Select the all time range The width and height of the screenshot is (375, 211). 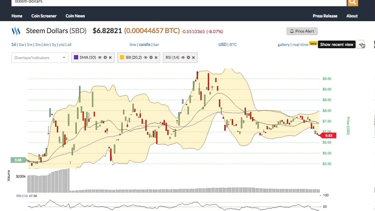[69, 45]
